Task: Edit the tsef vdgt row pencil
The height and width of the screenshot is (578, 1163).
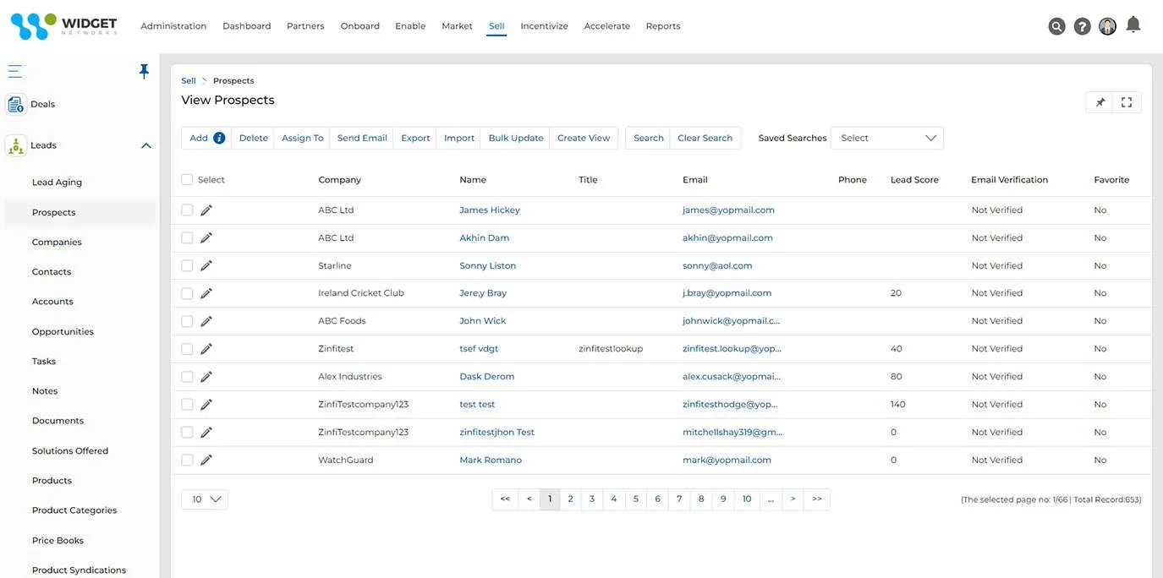Action: [x=206, y=349]
